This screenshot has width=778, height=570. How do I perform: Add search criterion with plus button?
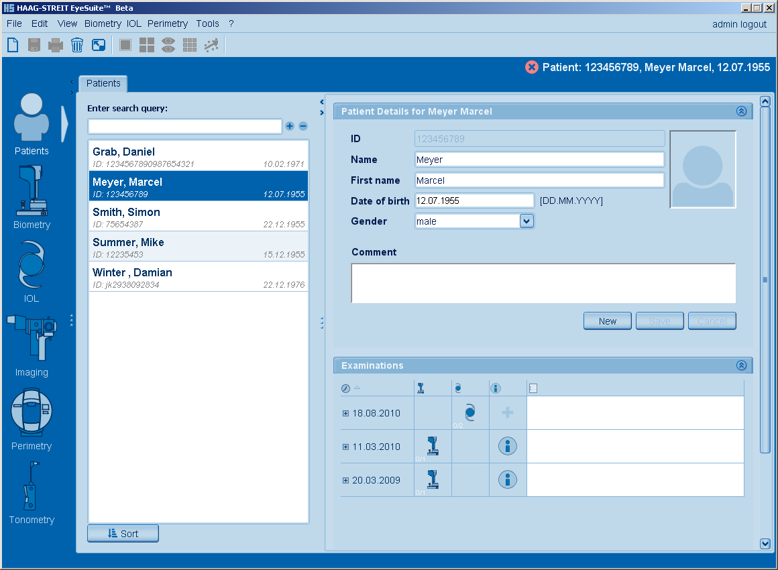pyautogui.click(x=290, y=126)
